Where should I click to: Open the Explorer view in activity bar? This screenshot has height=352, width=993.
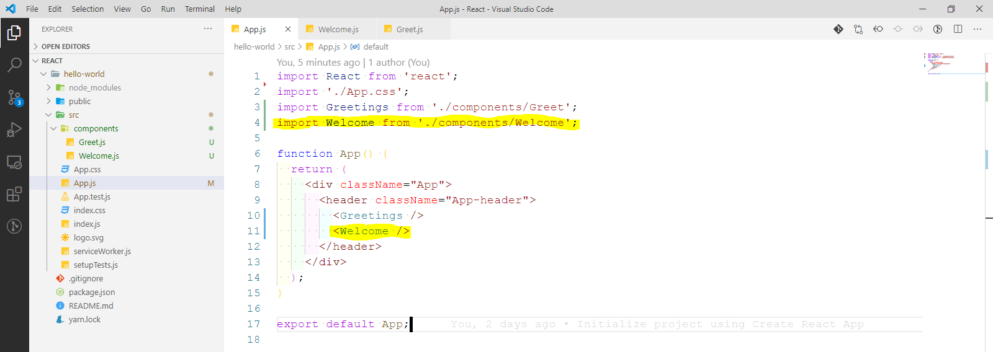[14, 32]
